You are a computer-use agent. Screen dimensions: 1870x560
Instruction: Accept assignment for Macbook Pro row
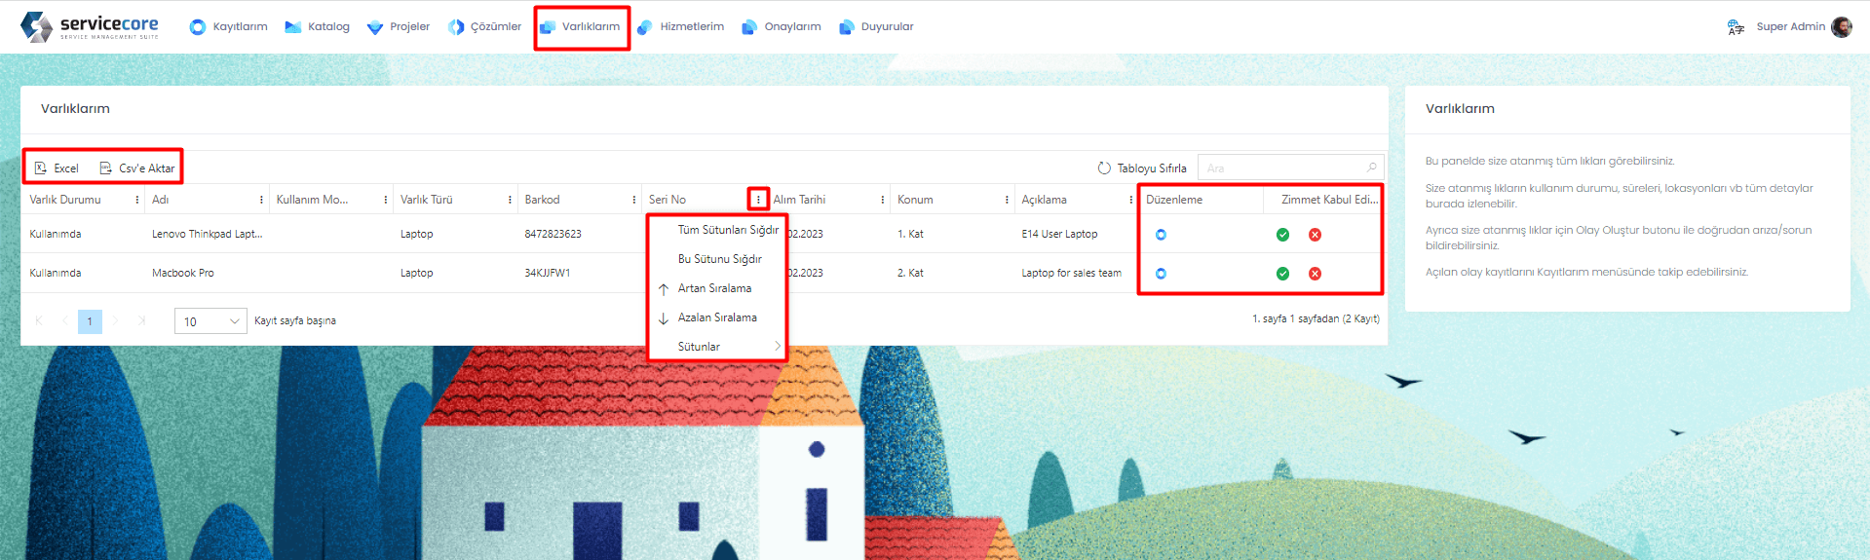[x=1282, y=274]
